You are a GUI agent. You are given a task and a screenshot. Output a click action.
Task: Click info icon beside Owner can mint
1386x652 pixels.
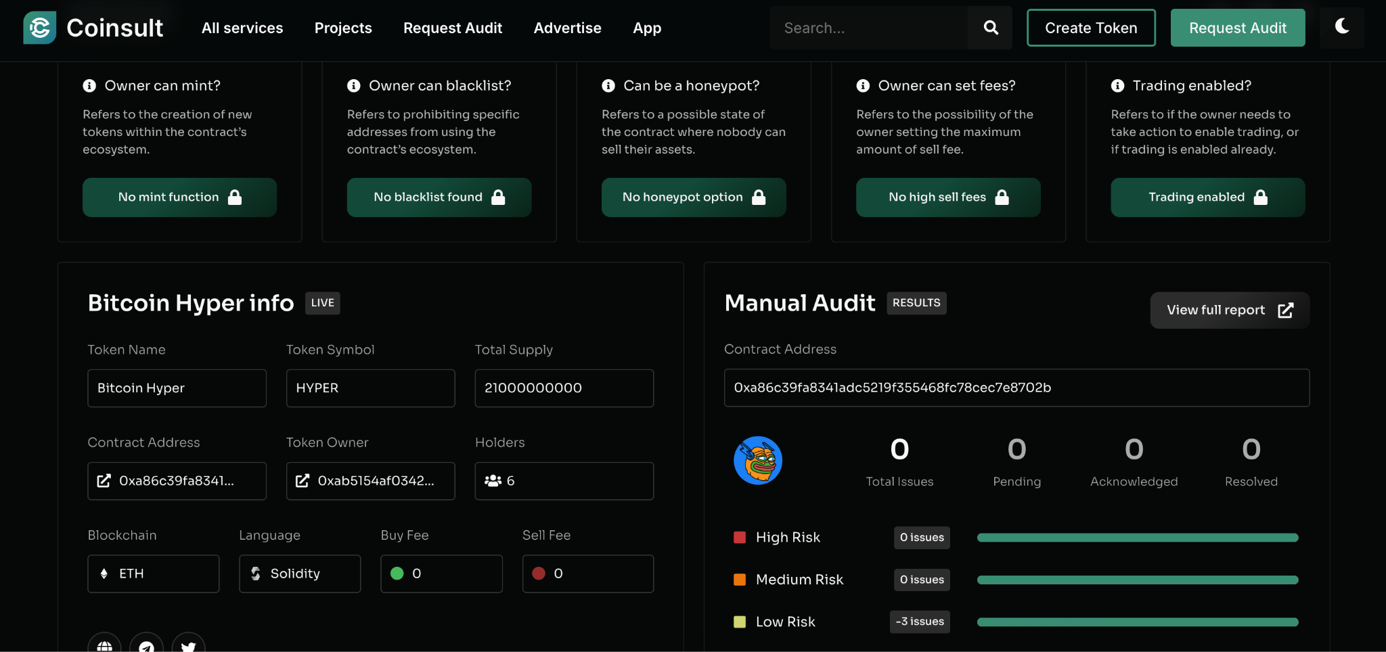89,86
